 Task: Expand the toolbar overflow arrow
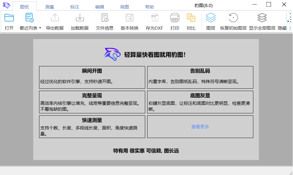click(288, 21)
